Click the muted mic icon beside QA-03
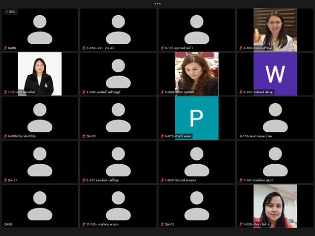 tap(84, 136)
